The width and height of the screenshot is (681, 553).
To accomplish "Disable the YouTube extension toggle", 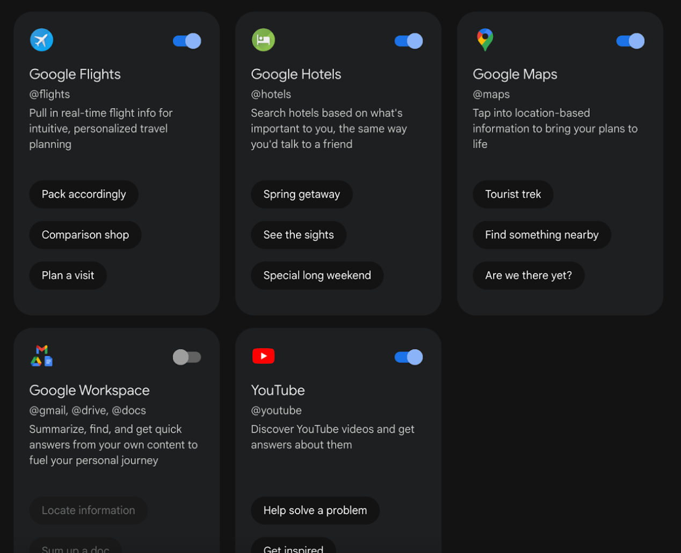I will pos(408,356).
